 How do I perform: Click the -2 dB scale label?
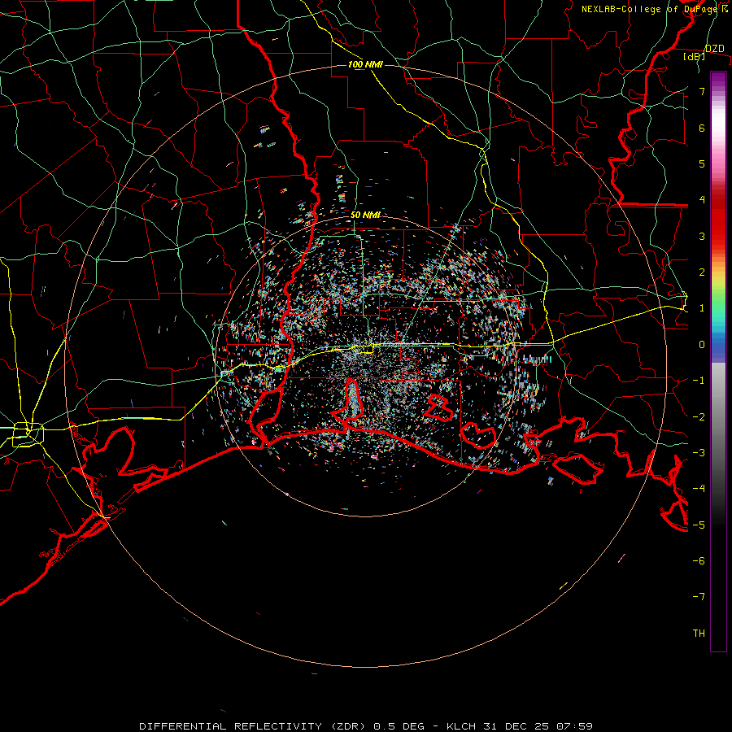click(699, 416)
